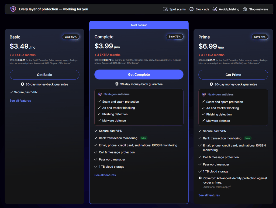
Task: Click the Coveron icon in Prime plan
Action: click(200, 178)
